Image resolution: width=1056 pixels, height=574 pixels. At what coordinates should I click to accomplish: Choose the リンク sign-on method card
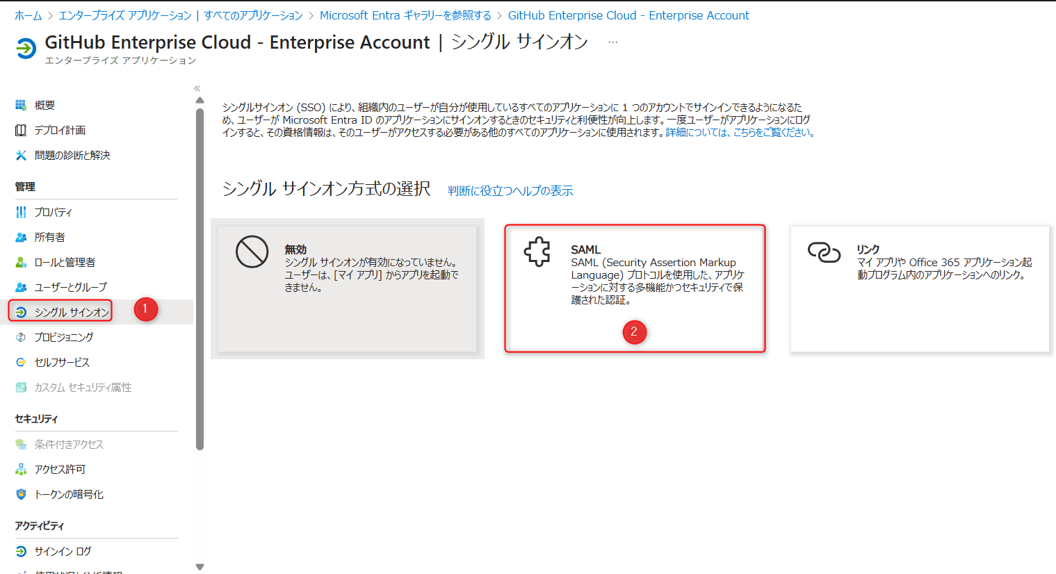[x=920, y=289]
